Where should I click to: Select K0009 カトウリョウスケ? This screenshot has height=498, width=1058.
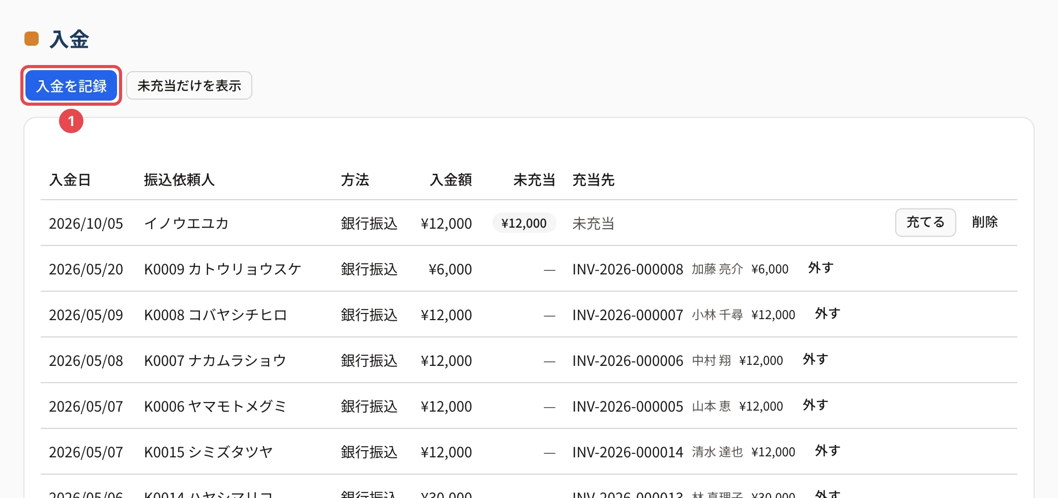(223, 269)
